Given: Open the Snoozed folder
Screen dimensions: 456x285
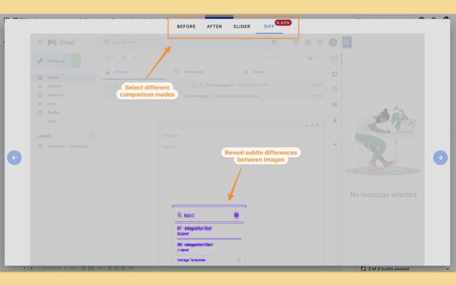Looking at the screenshot, I should (x=63, y=95).
